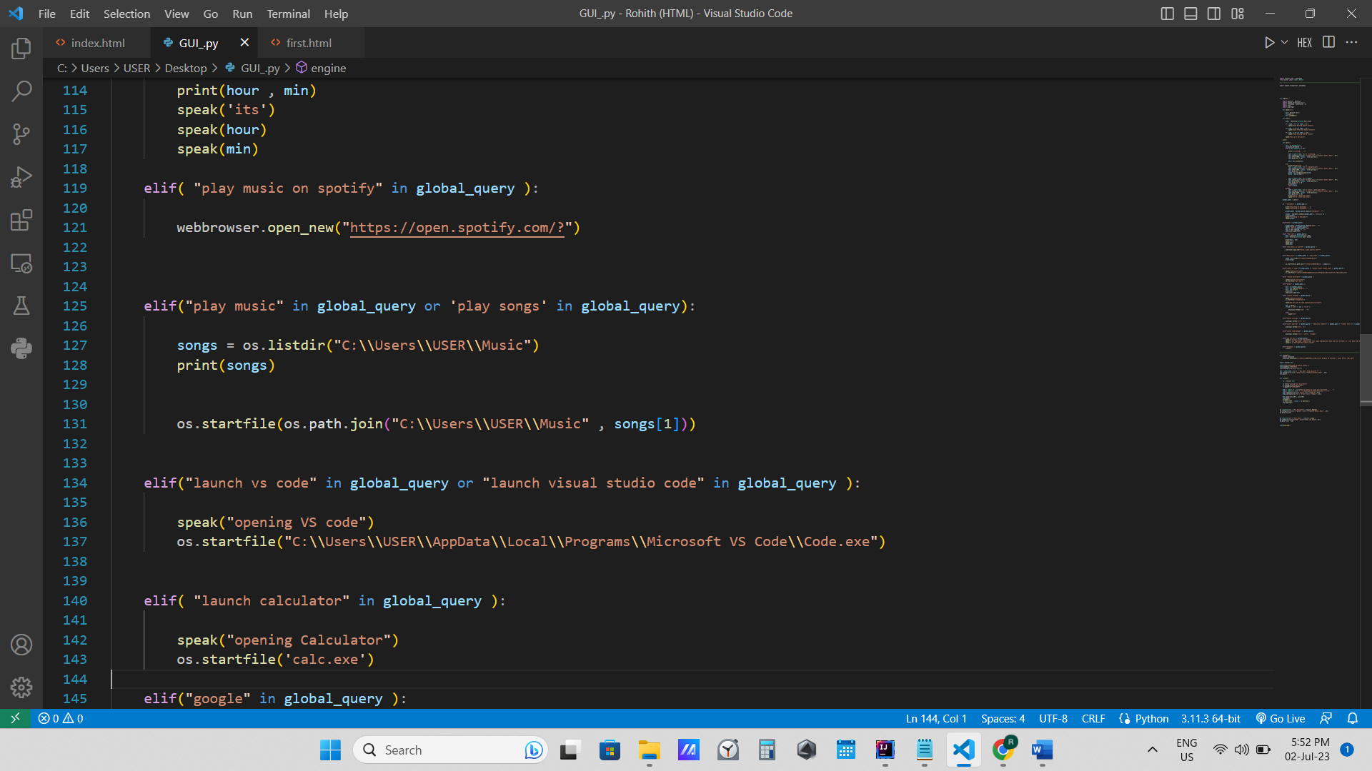Click the Remote Explorer icon
This screenshot has height=771, width=1372.
tap(21, 263)
